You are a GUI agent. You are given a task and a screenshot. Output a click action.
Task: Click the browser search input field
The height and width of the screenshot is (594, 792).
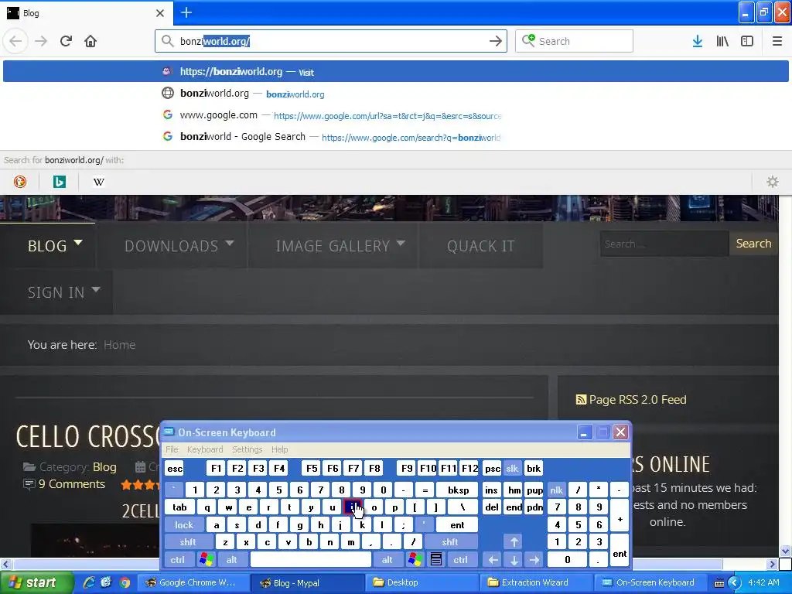coord(574,41)
